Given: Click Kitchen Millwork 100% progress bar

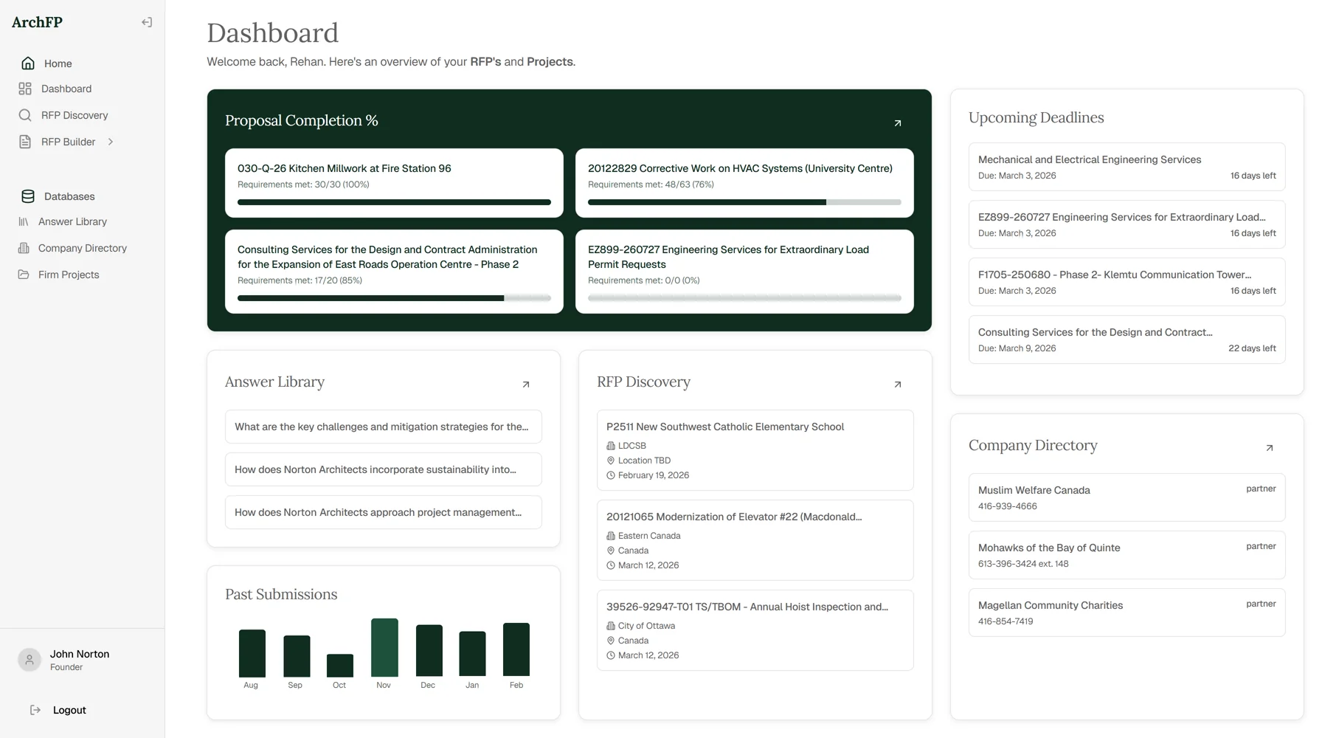Looking at the screenshot, I should pos(394,202).
